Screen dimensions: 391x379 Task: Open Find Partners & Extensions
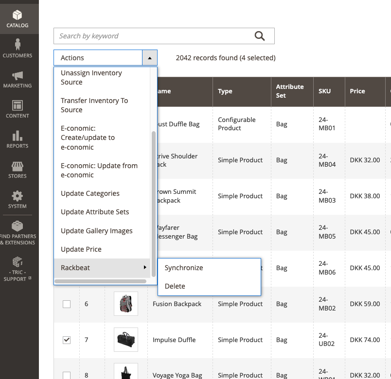coord(18,232)
